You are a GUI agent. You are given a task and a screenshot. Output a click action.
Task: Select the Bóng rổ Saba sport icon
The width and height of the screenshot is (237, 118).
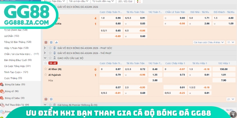(x=2, y=98)
